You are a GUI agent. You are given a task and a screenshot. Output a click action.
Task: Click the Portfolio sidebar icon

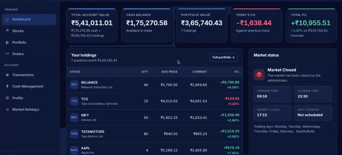click(7, 42)
